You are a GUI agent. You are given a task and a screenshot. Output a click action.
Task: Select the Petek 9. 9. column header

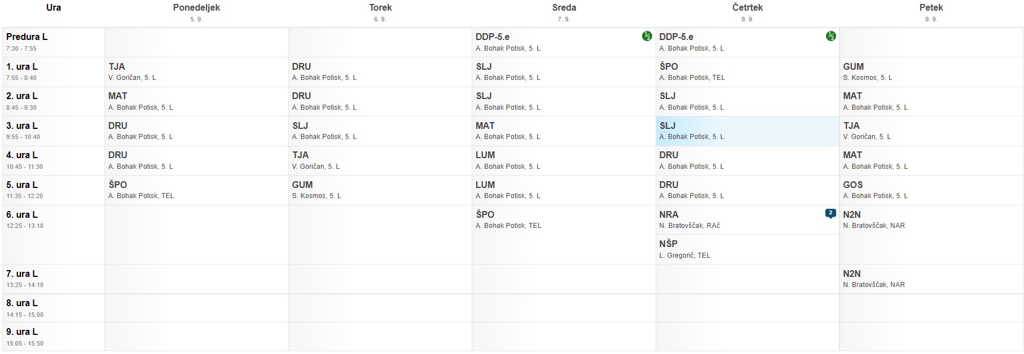pos(931,13)
